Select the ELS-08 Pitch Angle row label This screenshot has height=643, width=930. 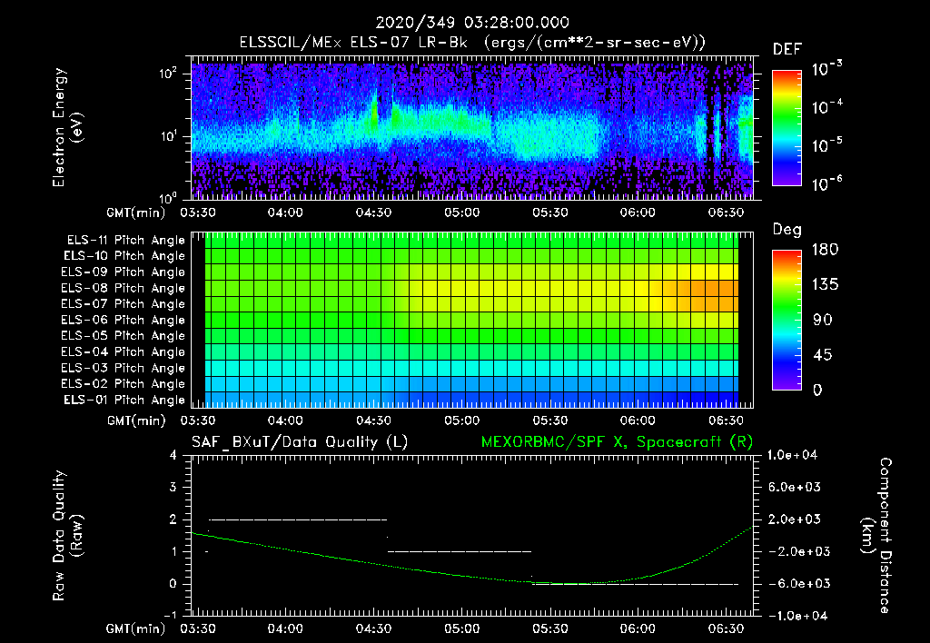point(124,288)
